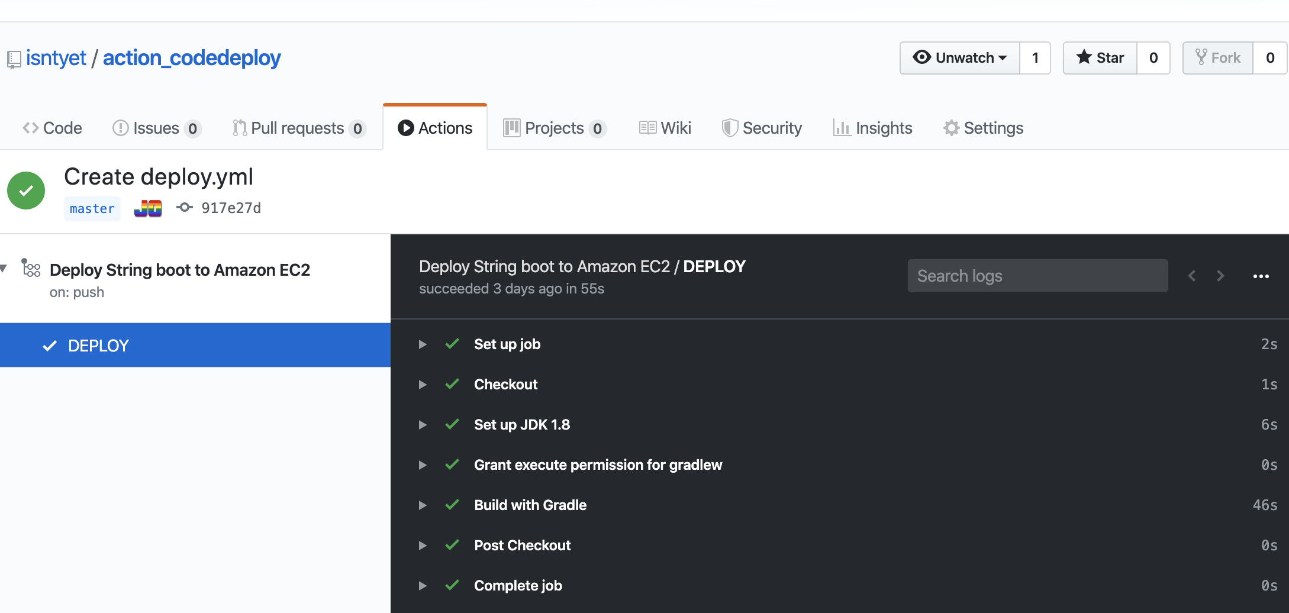Viewport: 1289px width, 613px height.
Task: Click the repository book icon beside isntyet
Action: tap(14, 59)
